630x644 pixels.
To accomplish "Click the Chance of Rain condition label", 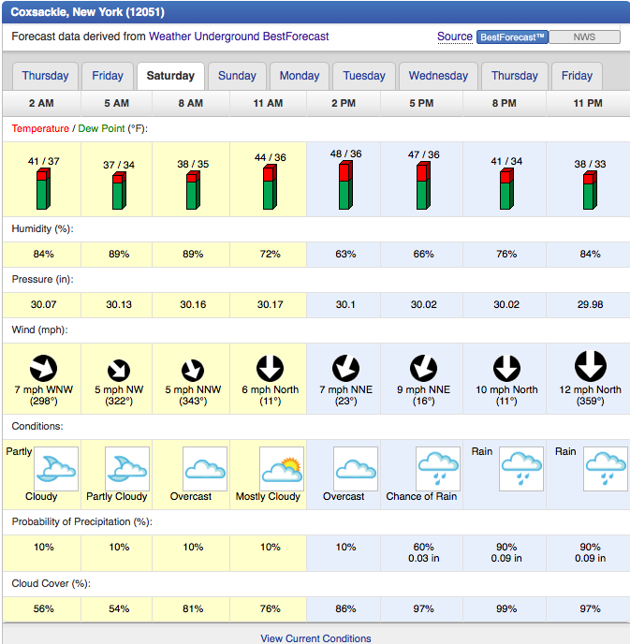I will point(421,496).
